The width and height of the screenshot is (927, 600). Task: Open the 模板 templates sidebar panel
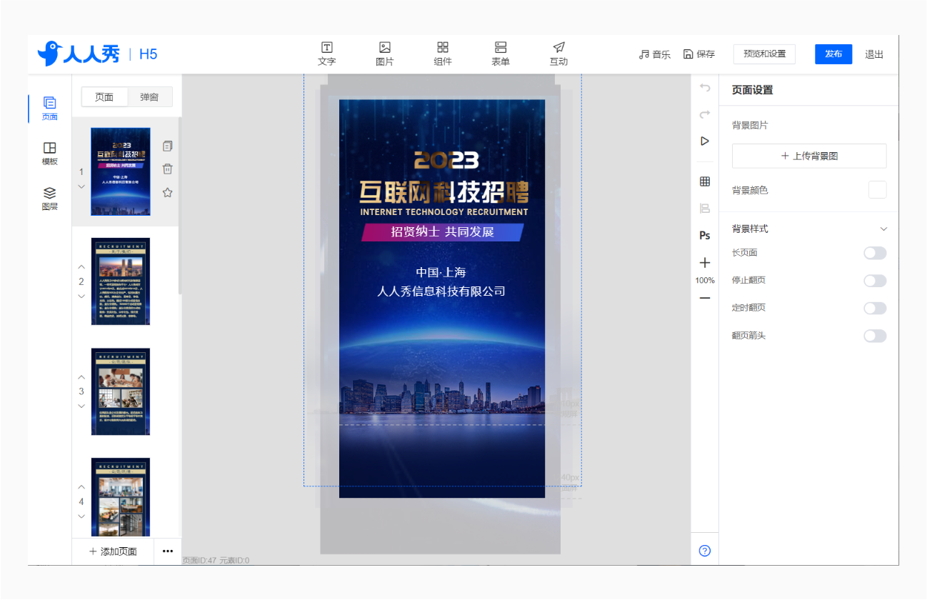coord(49,154)
